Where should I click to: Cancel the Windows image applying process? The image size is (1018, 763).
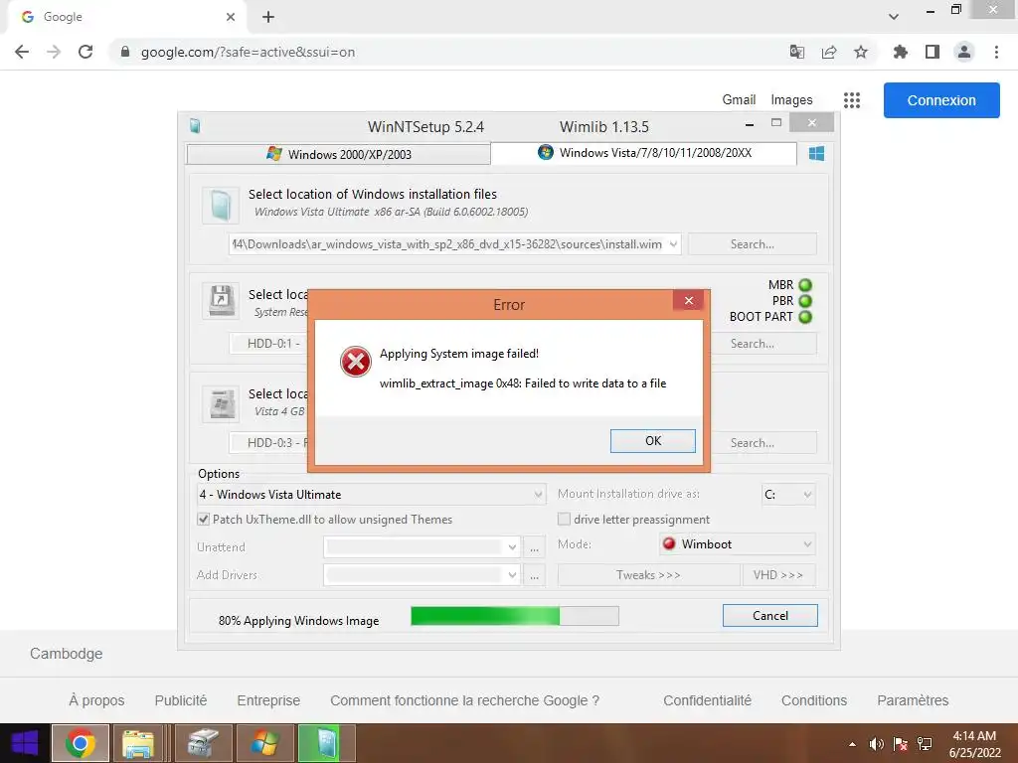[770, 616]
